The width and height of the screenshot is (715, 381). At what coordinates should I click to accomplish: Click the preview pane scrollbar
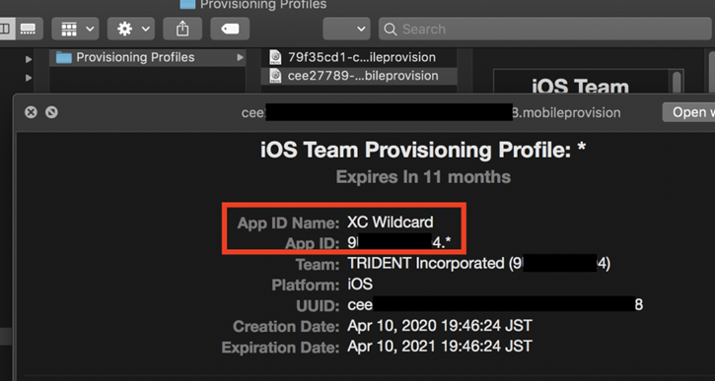[x=677, y=83]
